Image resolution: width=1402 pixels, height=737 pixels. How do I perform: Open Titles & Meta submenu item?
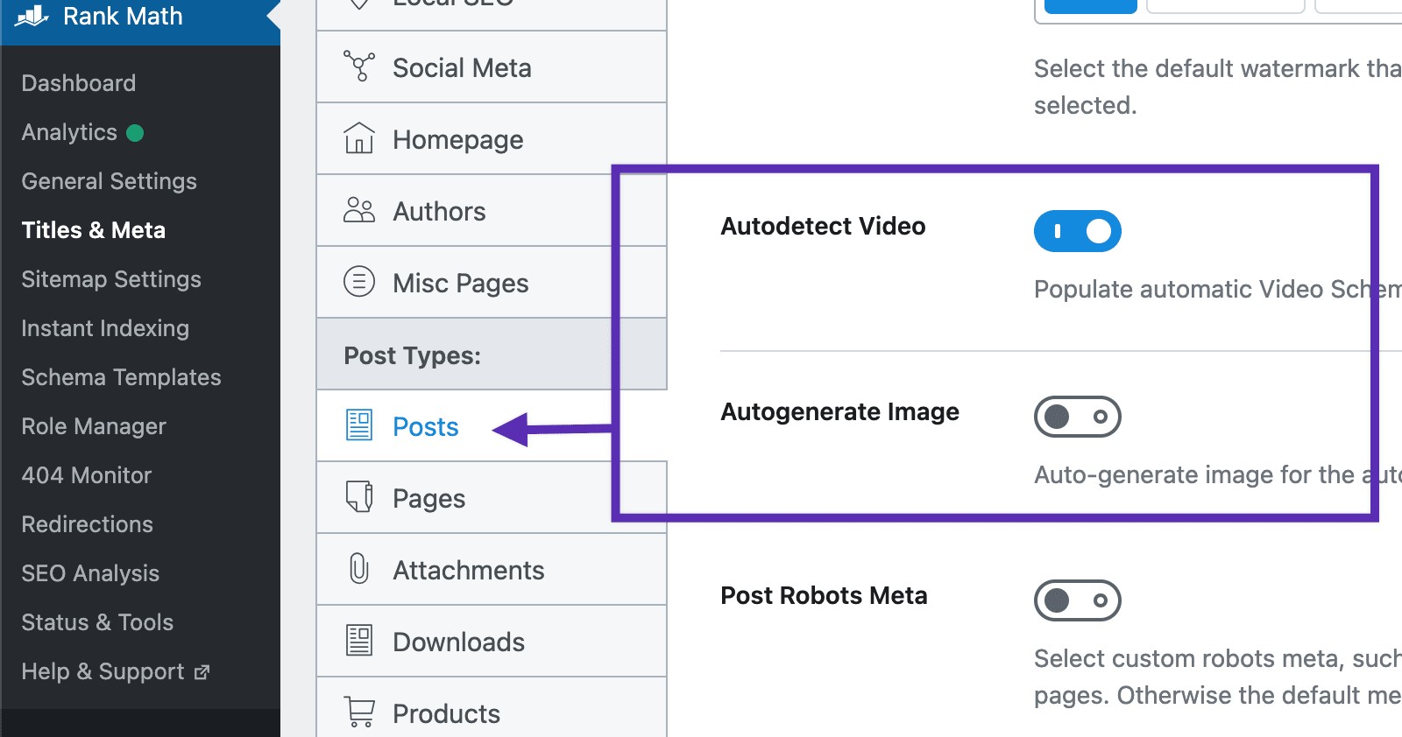(x=94, y=230)
